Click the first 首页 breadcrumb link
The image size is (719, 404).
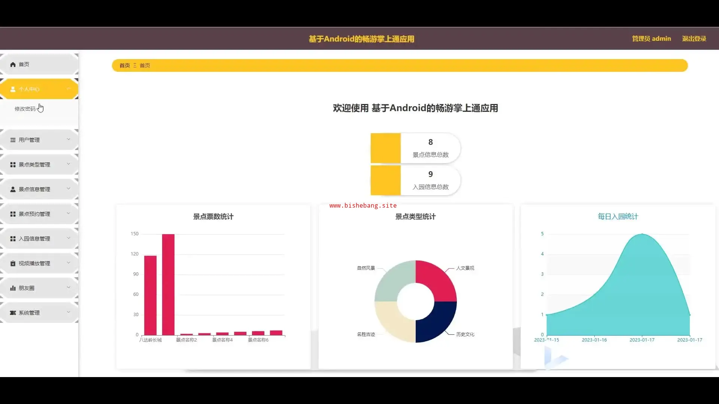pos(124,65)
